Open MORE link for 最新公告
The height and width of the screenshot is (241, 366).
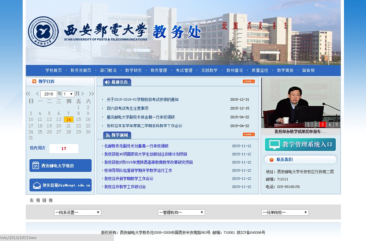[249, 82]
